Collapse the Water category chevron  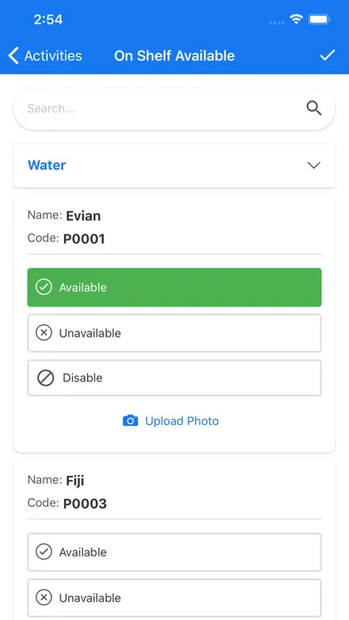[313, 166]
